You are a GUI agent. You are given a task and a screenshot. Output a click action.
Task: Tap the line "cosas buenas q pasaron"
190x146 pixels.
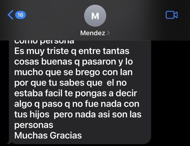(73, 62)
